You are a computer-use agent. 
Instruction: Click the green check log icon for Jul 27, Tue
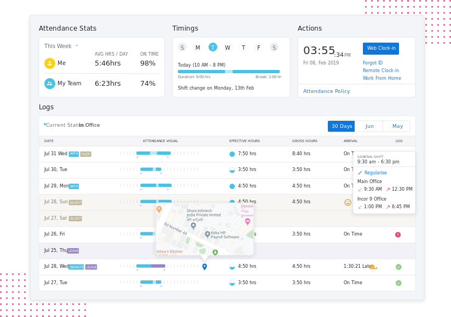coord(398,283)
